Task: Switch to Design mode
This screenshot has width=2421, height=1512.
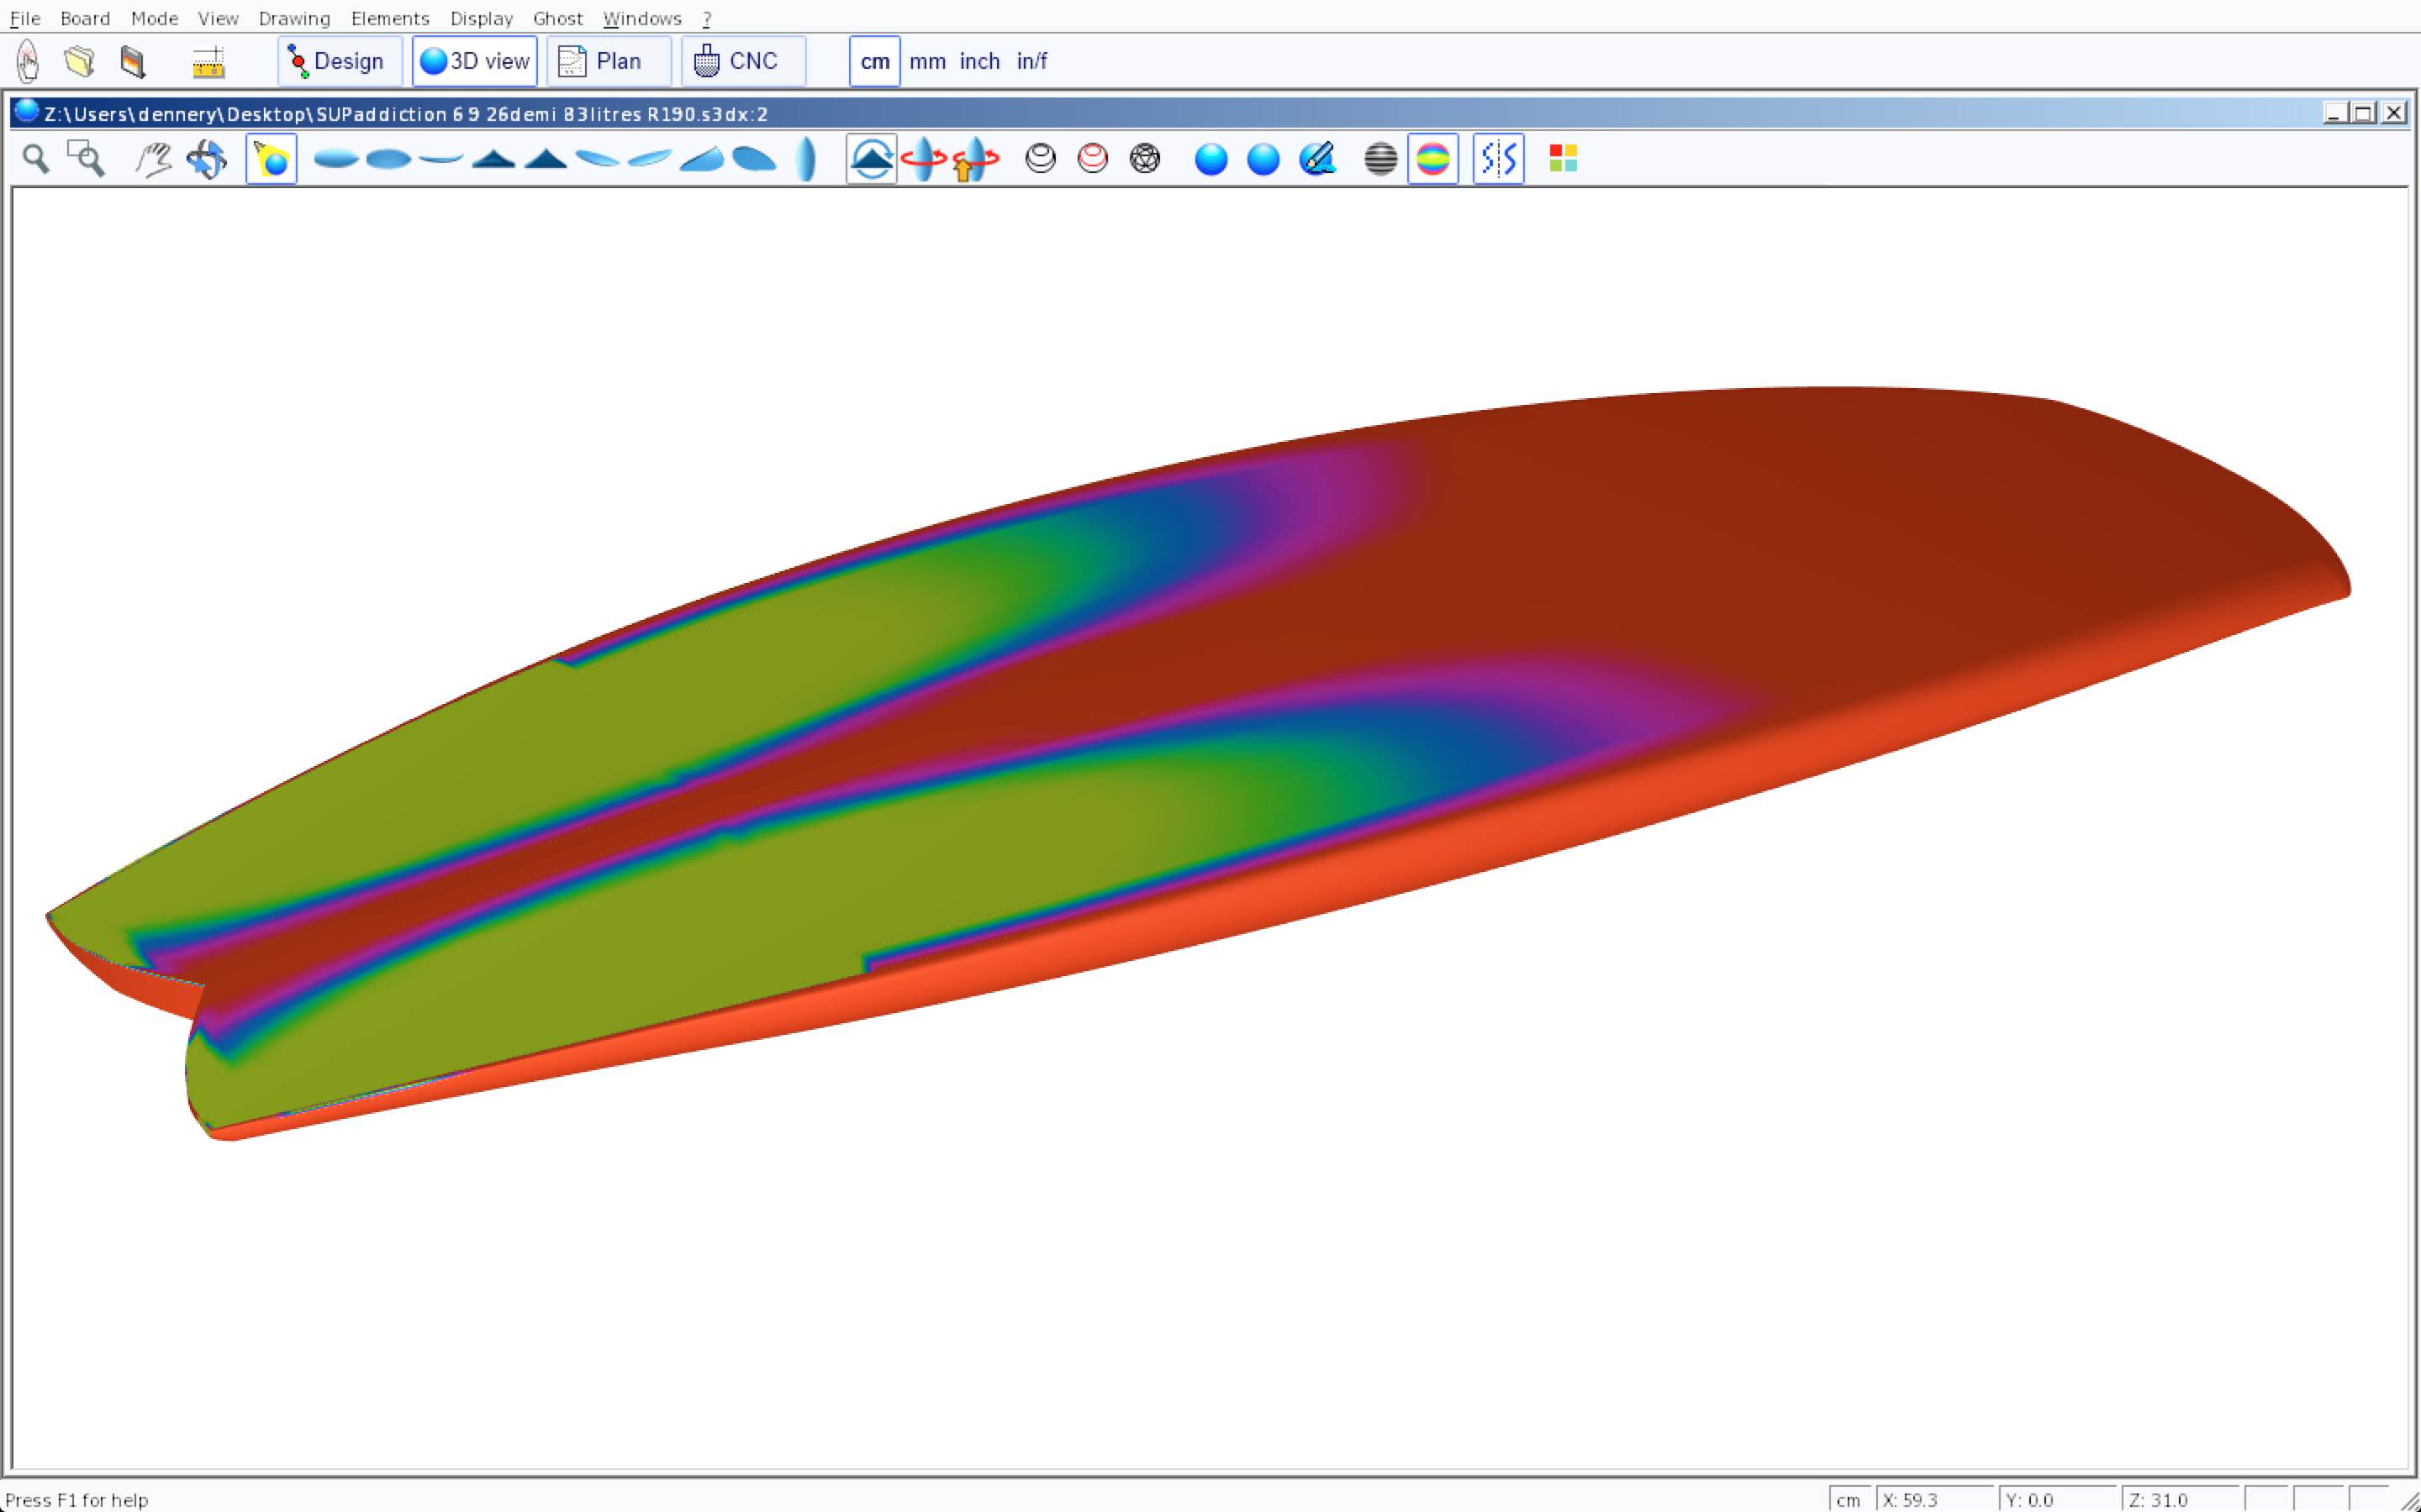Action: click(339, 62)
